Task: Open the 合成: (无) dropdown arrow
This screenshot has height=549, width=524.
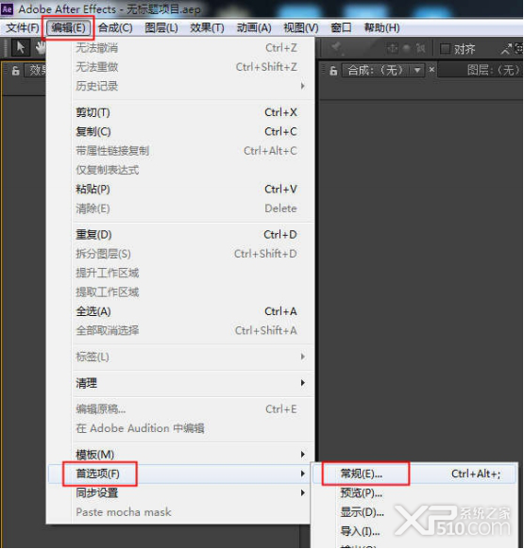Action: (417, 71)
